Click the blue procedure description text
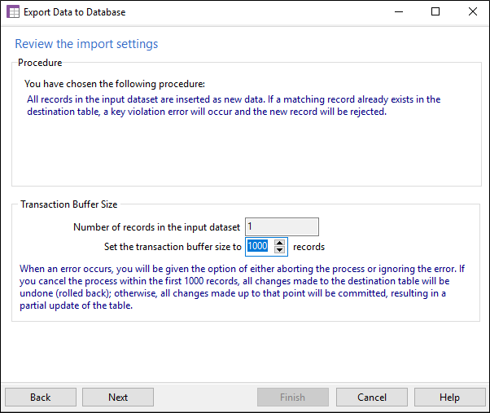 [234, 105]
